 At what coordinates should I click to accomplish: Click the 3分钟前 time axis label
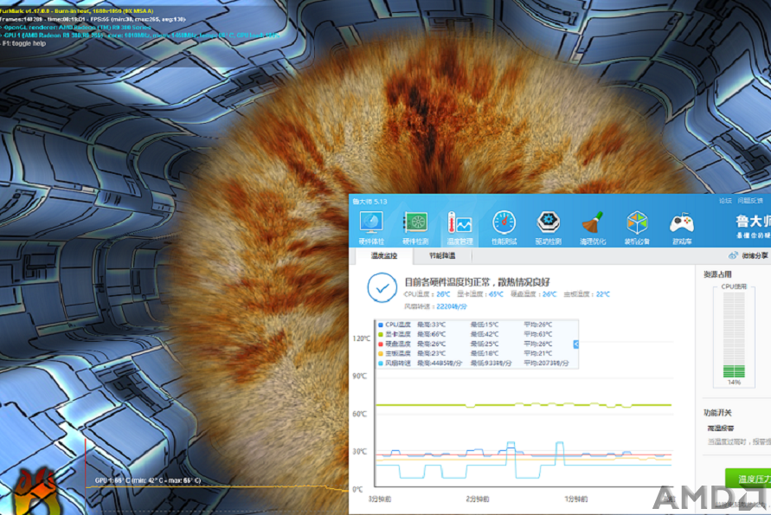tap(380, 499)
